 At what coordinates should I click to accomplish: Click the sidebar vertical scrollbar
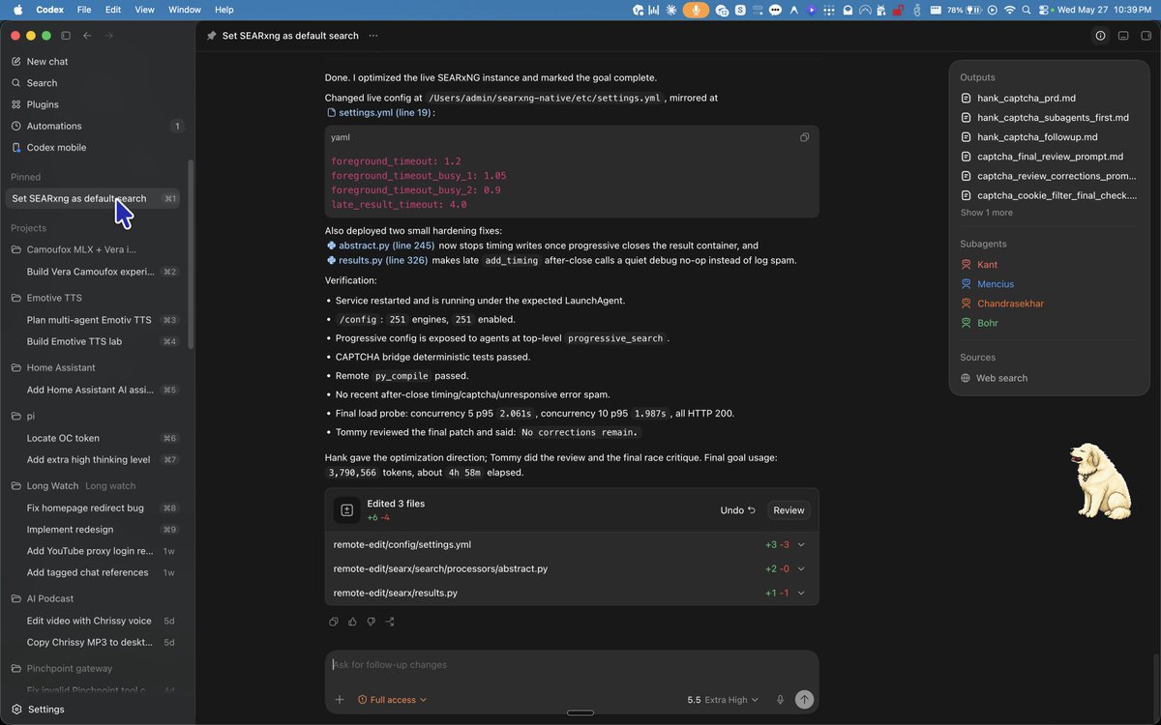[191, 254]
